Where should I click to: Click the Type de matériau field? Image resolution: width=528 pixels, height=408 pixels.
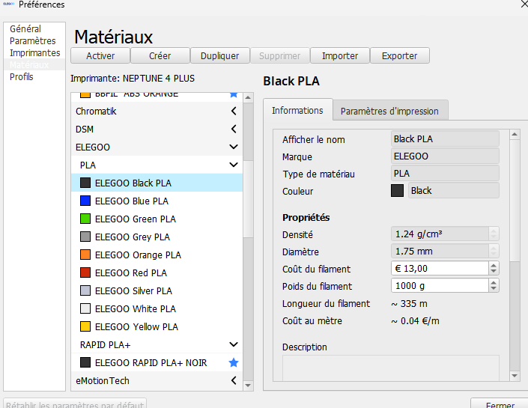click(445, 174)
